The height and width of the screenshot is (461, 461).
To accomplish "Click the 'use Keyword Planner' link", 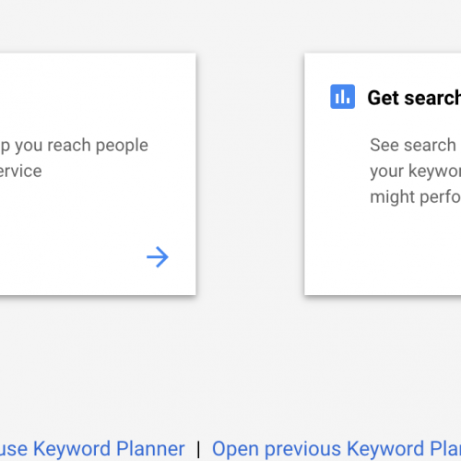I will pyautogui.click(x=92, y=449).
